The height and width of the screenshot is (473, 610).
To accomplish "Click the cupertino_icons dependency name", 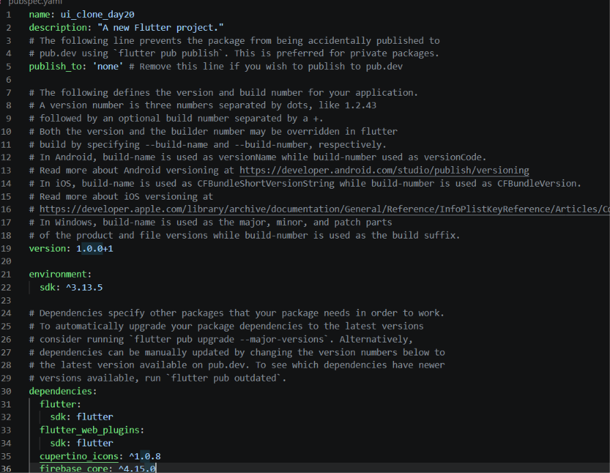I will [79, 457].
